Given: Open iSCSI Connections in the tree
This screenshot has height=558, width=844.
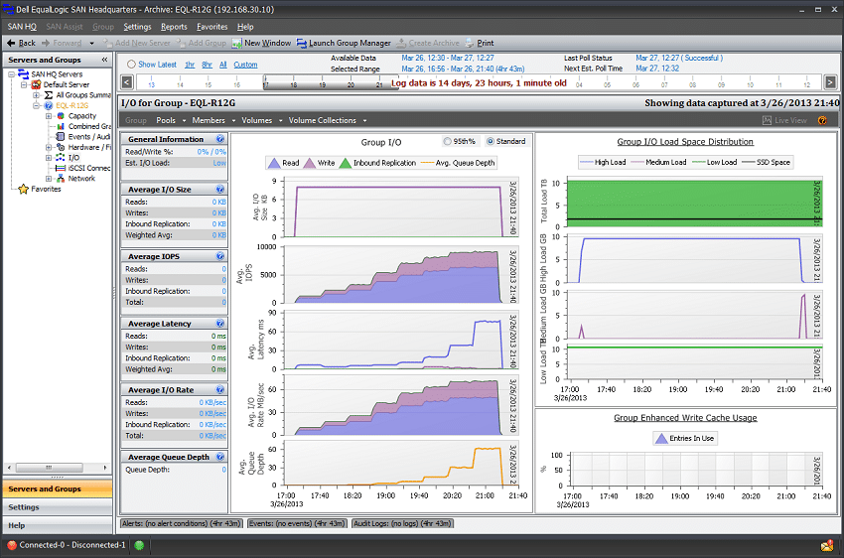Looking at the screenshot, I should [x=84, y=168].
